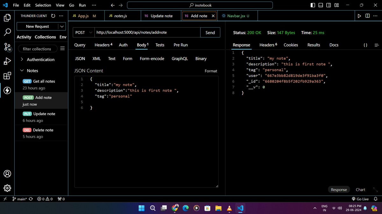The width and height of the screenshot is (382, 214).
Task: Open the collections hamburger menu icon
Action: coord(62,49)
